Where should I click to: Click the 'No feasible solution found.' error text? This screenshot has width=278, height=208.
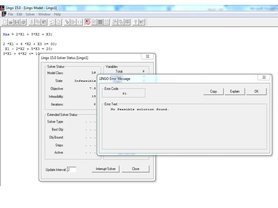click(x=140, y=109)
